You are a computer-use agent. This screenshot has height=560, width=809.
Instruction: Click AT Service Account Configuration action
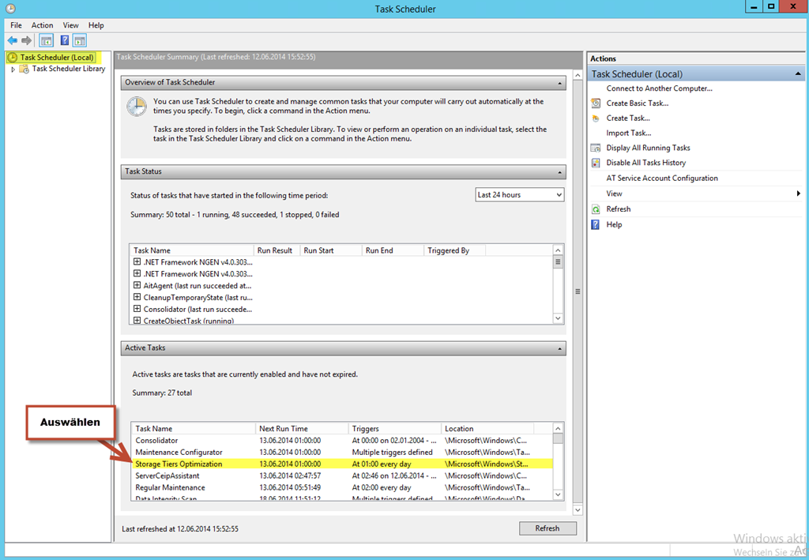click(x=662, y=178)
